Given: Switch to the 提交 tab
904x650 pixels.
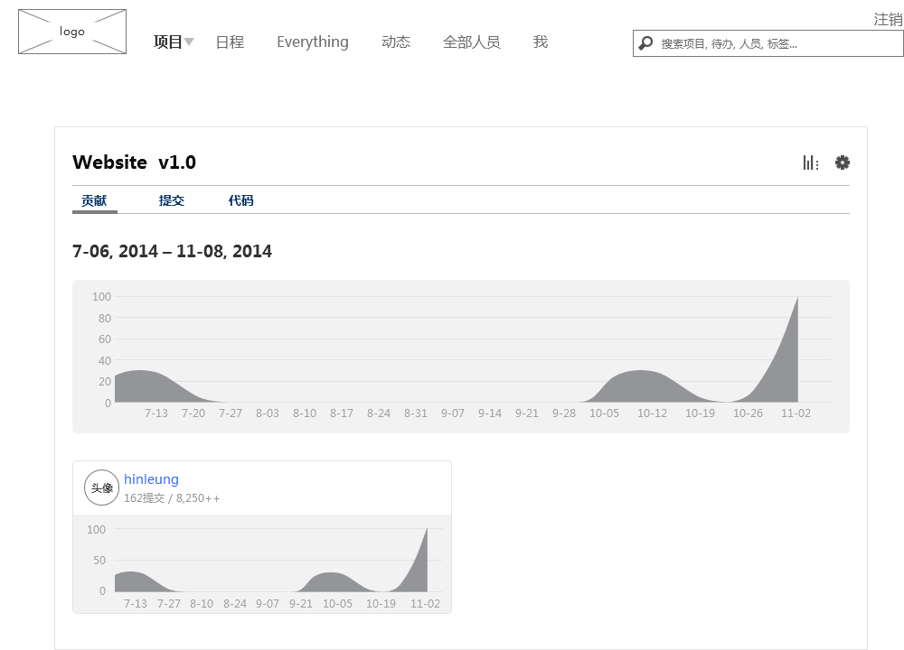Looking at the screenshot, I should [x=172, y=201].
